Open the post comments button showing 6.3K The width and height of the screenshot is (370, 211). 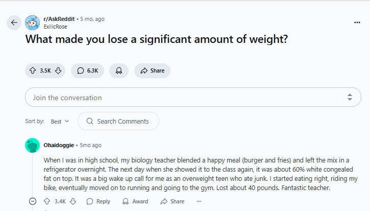coord(87,71)
